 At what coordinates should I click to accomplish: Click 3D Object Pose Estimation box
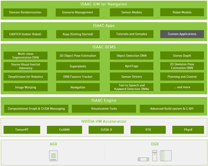click(x=78, y=55)
